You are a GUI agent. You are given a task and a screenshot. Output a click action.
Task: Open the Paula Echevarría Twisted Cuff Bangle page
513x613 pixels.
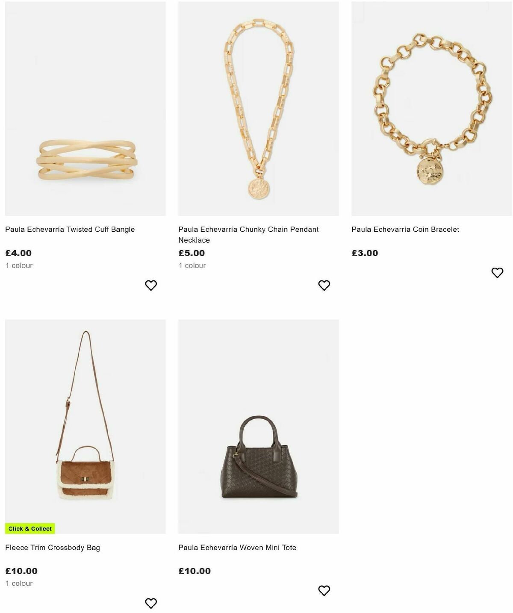point(70,229)
